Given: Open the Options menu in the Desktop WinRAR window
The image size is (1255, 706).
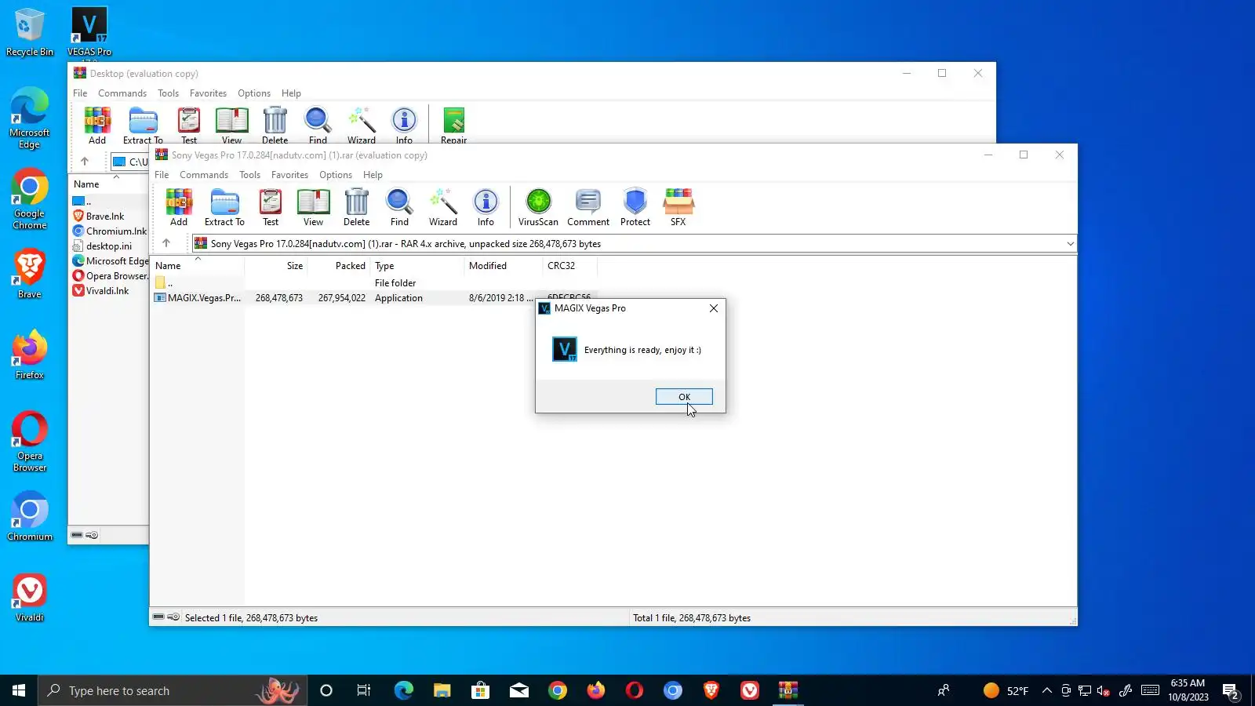Looking at the screenshot, I should [254, 93].
